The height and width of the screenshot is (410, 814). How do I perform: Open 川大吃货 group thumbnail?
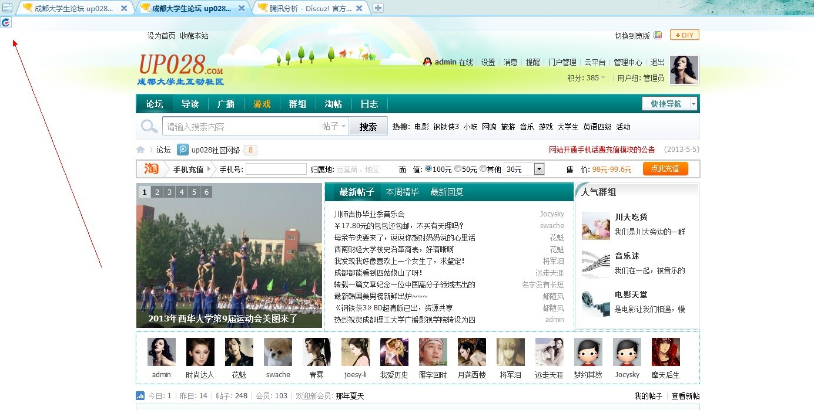point(596,226)
